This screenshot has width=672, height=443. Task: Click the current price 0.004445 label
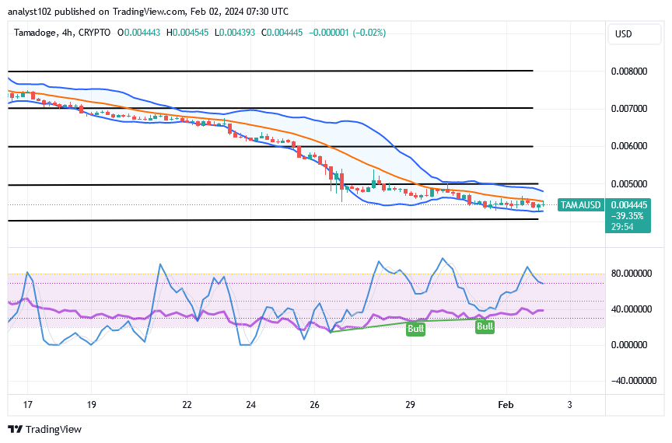click(x=628, y=205)
